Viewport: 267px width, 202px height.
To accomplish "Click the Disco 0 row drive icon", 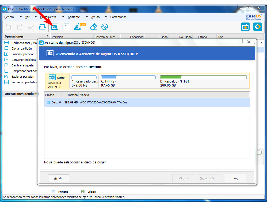I will pyautogui.click(x=48, y=102).
